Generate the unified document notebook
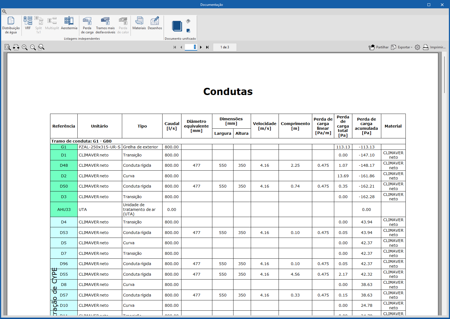This screenshot has height=319, width=450. pos(177,26)
